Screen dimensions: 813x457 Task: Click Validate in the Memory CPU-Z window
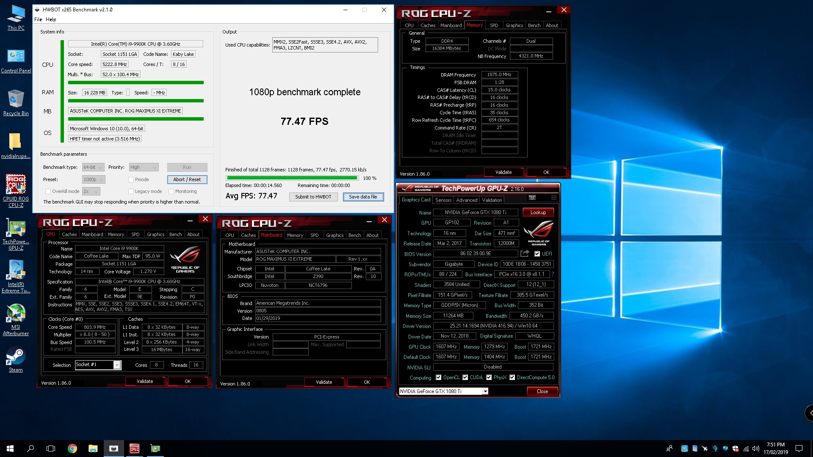[x=503, y=172]
